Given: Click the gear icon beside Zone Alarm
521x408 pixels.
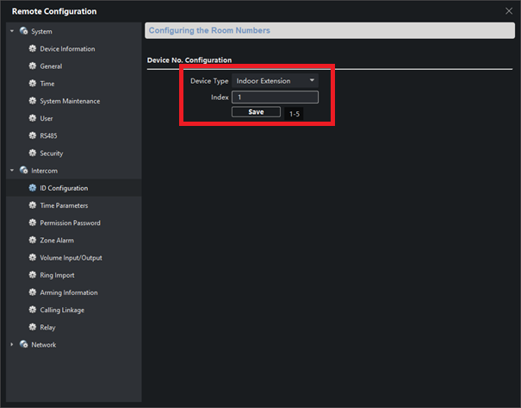Looking at the screenshot, I should 33,241.
